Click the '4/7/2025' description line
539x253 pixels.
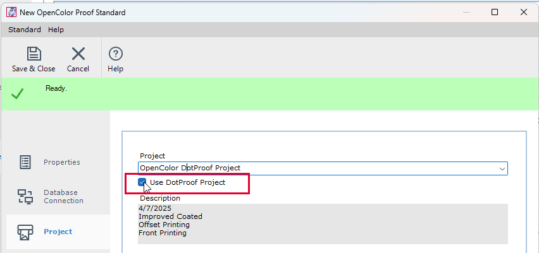coord(155,208)
